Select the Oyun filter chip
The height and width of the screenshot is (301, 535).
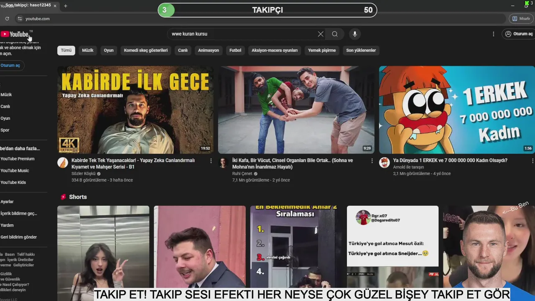tap(109, 50)
